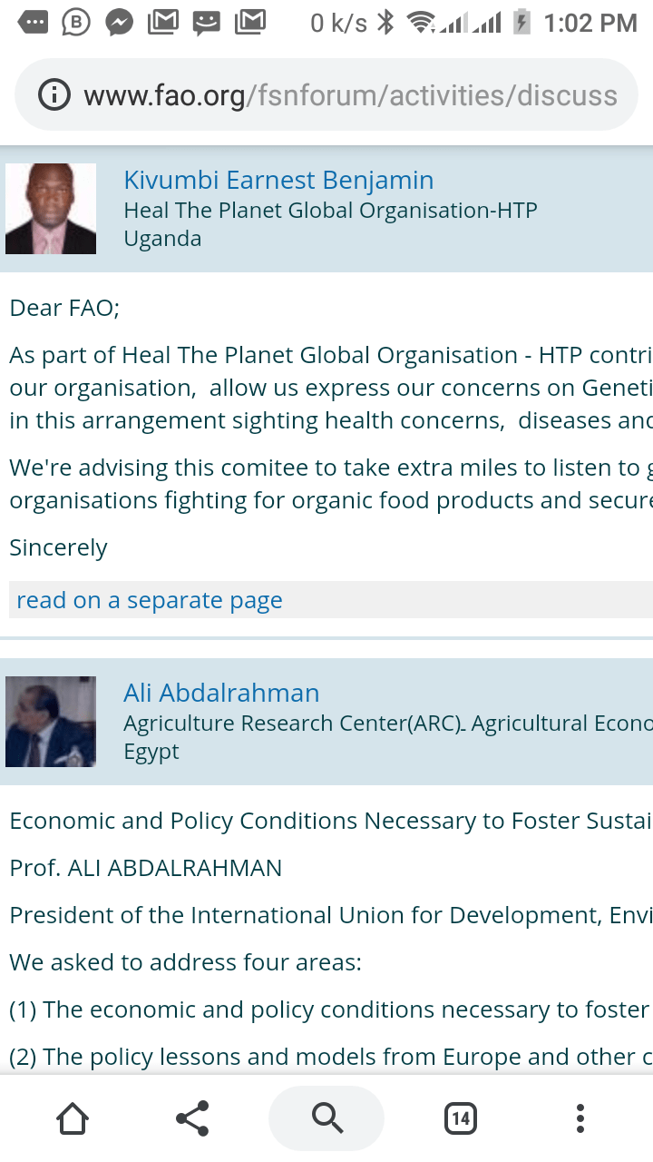Tap the Messenger notification icon in status bar

click(120, 23)
